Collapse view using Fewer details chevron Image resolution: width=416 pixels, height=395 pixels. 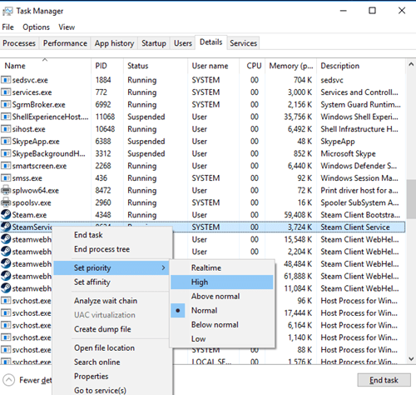[8, 380]
